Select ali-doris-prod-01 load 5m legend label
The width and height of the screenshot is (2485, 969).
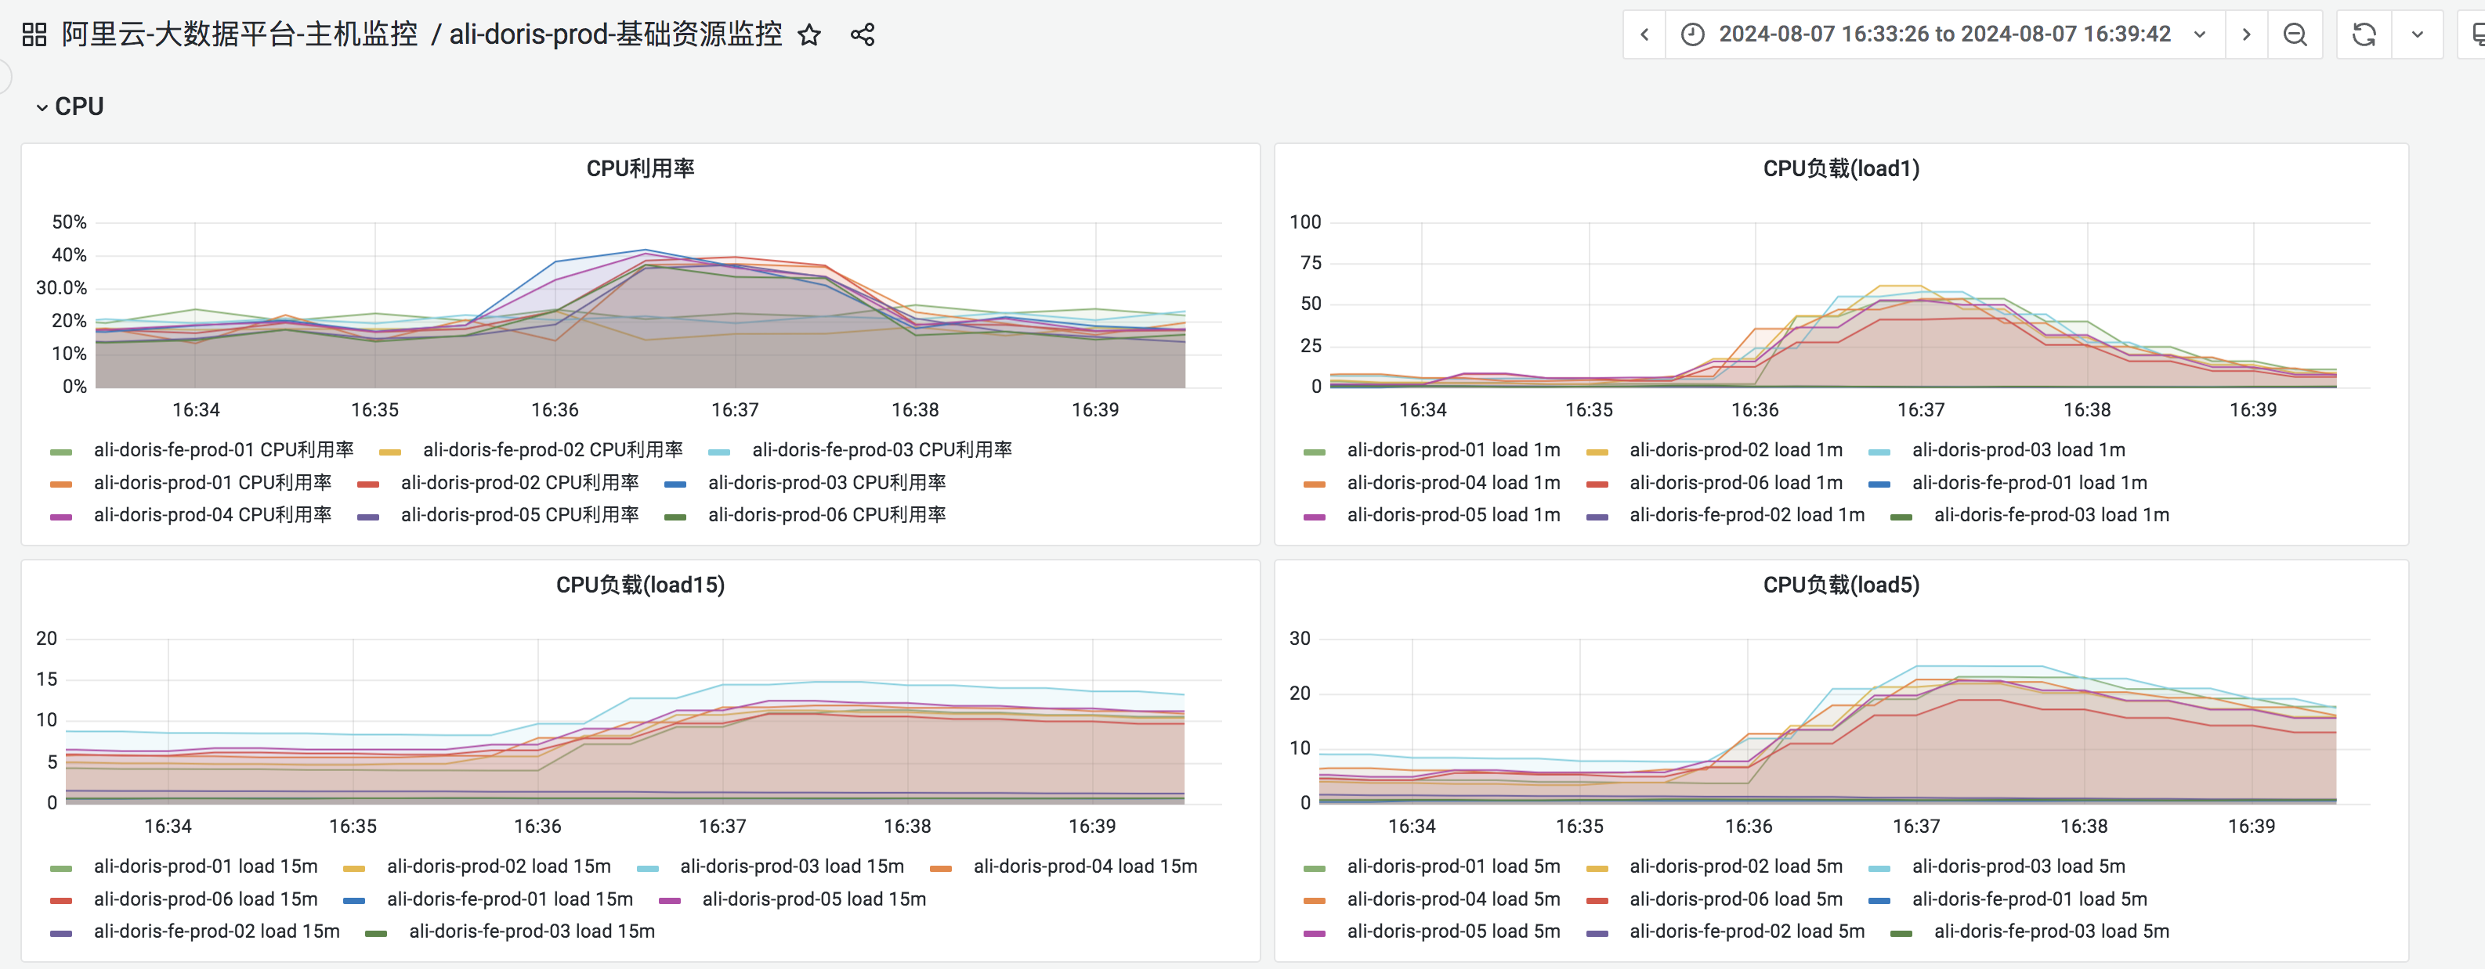click(x=1454, y=866)
